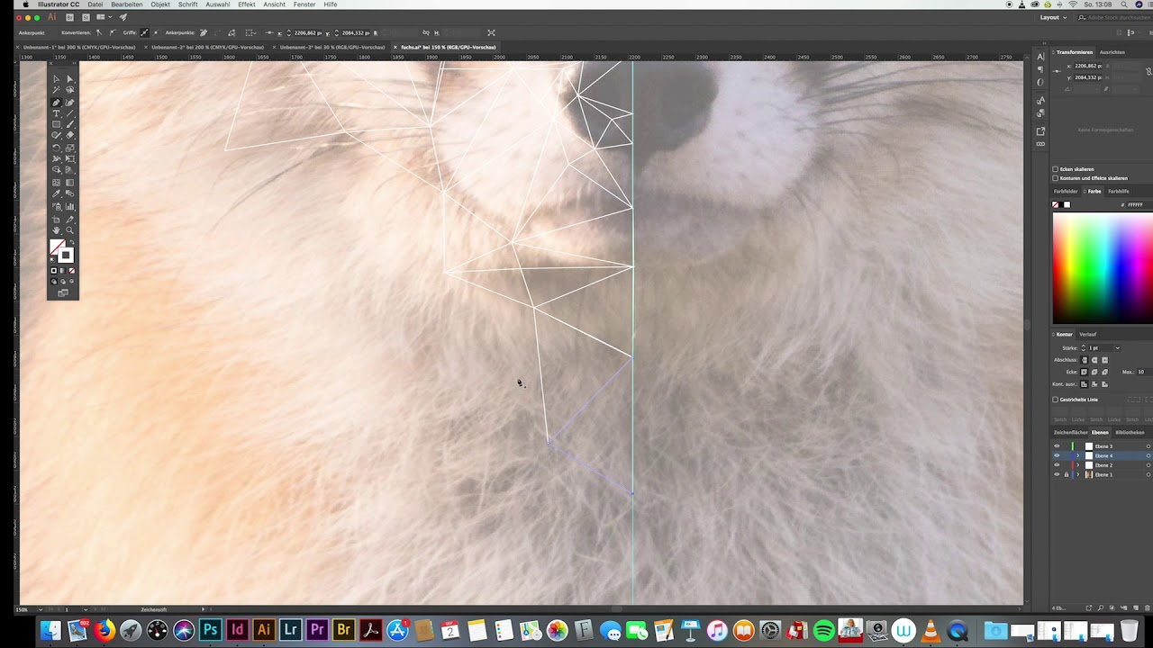Collapse the Kontur panel options
Viewport: 1153px width, 648px height.
click(1054, 335)
